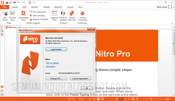The width and height of the screenshot is (175, 101).
Task: Go to last page in status bar
Action: tap(94, 99)
